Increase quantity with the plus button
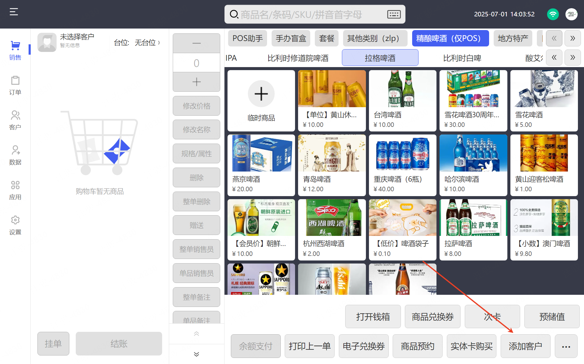Viewport: 584px width, 364px height. (196, 82)
